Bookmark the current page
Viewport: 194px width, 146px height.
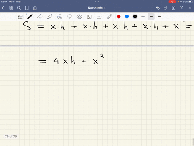[27, 8]
